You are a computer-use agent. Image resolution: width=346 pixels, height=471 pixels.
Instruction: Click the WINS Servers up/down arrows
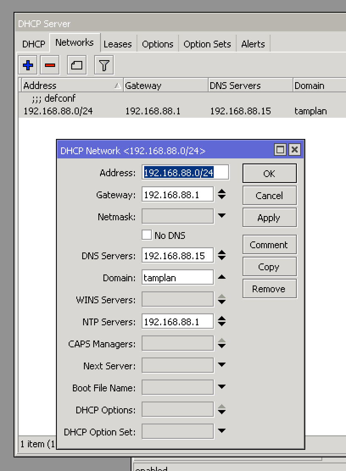(x=221, y=299)
